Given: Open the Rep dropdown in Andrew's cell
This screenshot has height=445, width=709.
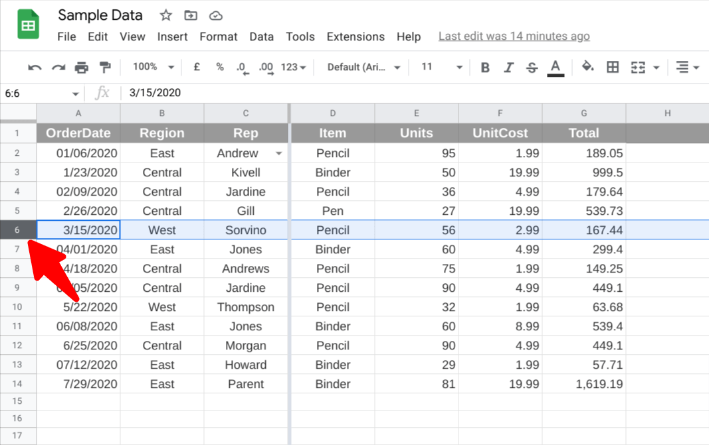Looking at the screenshot, I should tap(278, 153).
